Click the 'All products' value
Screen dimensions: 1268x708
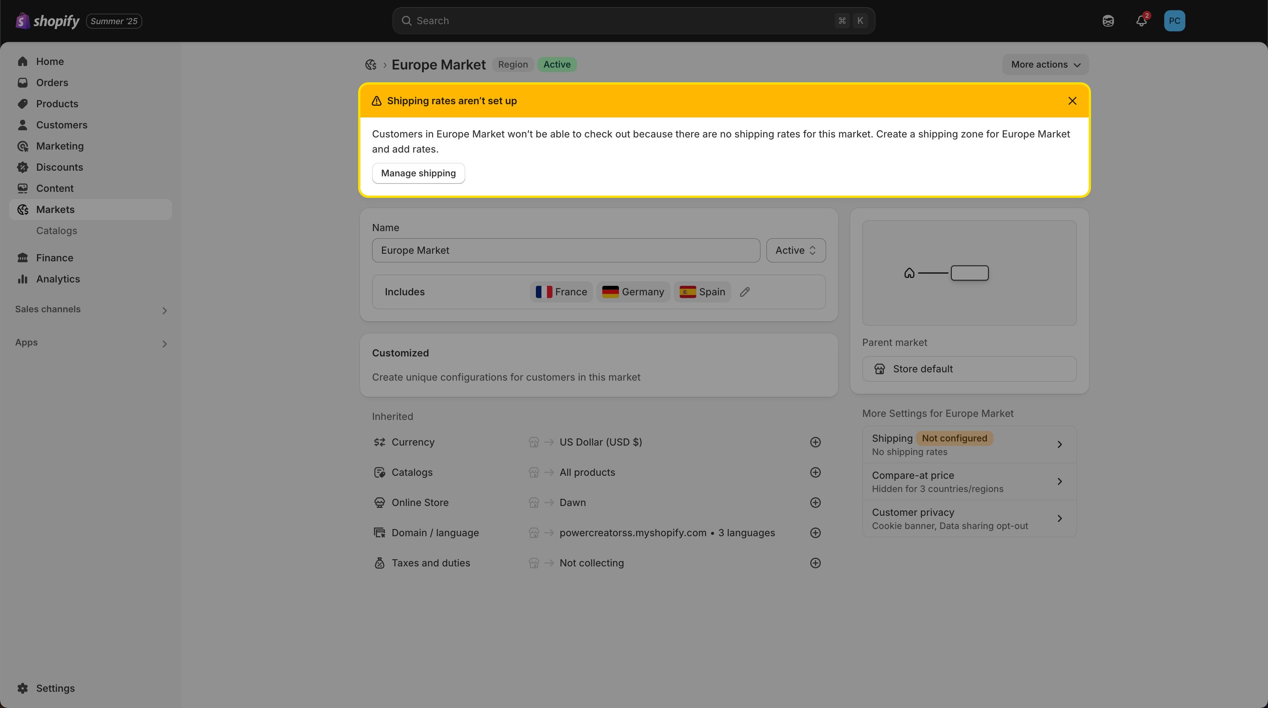point(587,472)
